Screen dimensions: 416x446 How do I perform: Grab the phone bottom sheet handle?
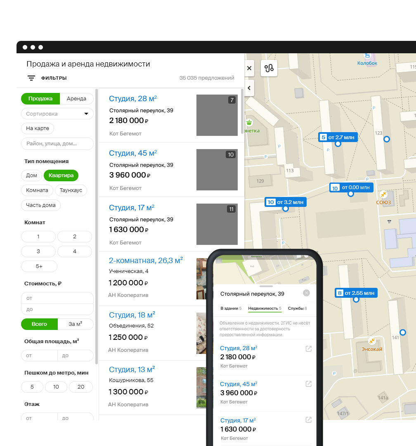(267, 286)
